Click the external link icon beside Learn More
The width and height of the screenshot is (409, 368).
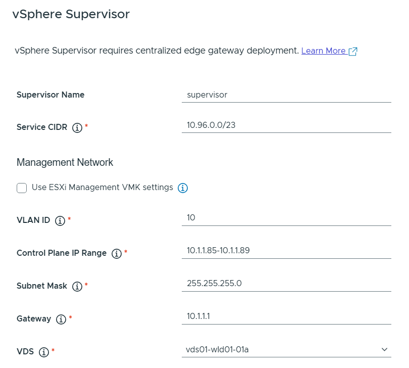353,51
